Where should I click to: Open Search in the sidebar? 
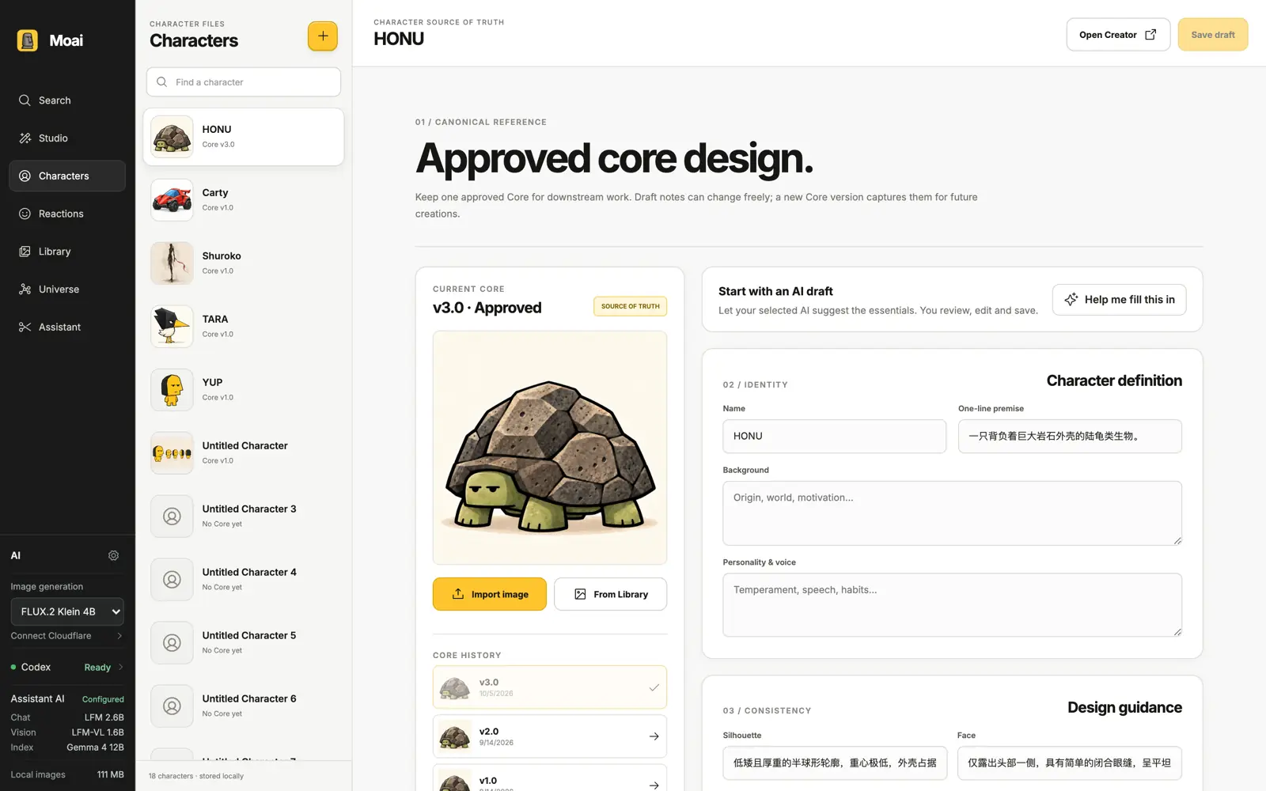[67, 100]
